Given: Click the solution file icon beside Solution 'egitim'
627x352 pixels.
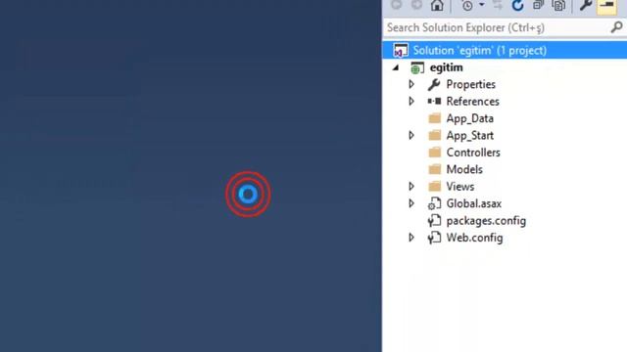Looking at the screenshot, I should 401,51.
